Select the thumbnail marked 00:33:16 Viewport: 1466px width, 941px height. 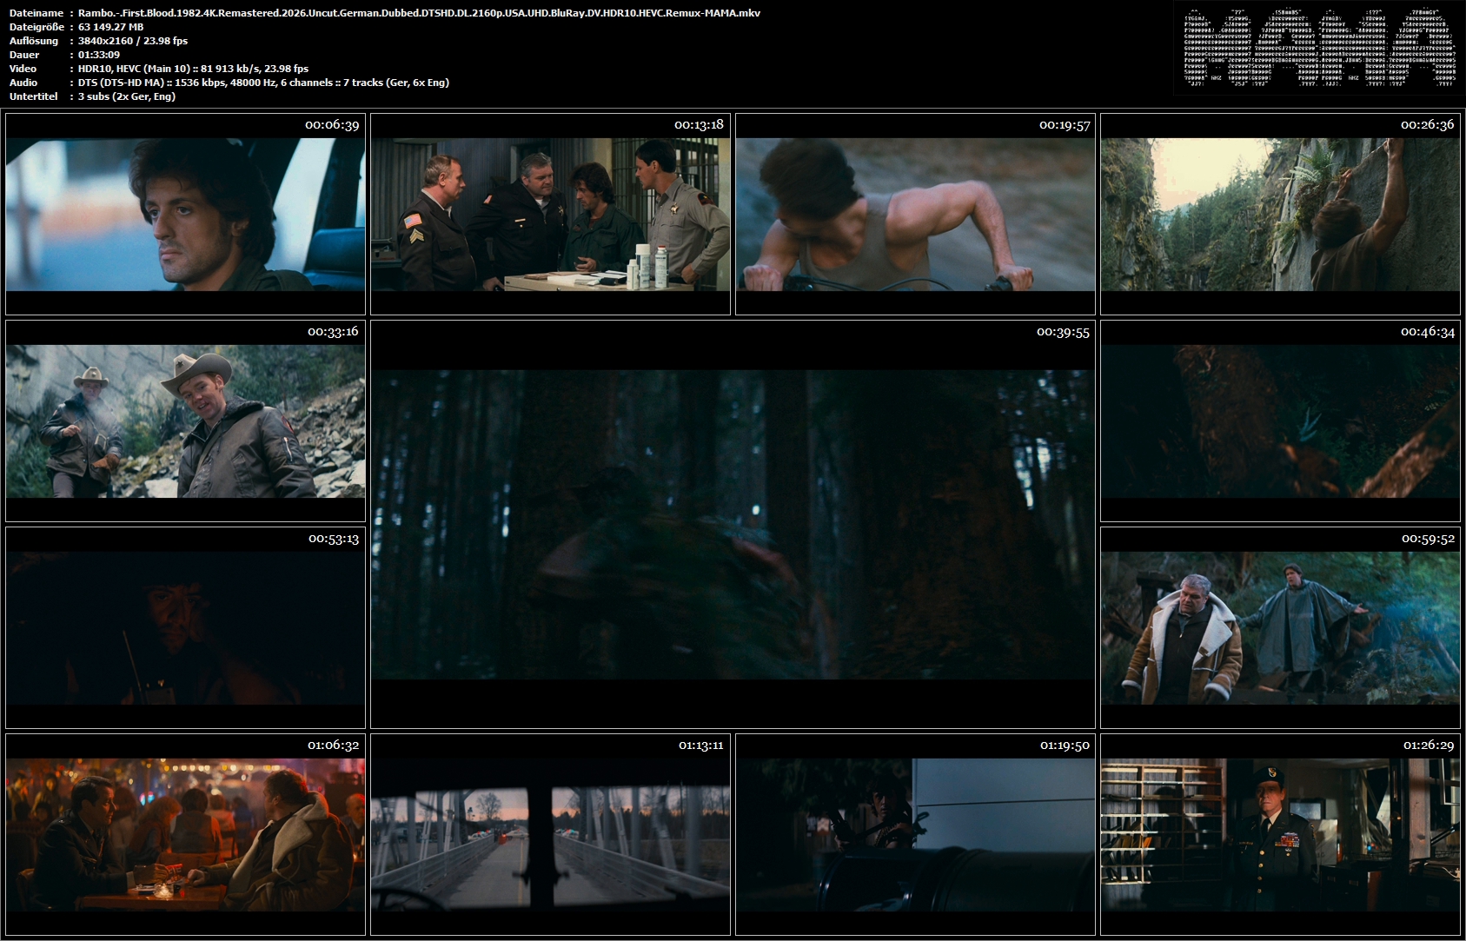pos(185,421)
